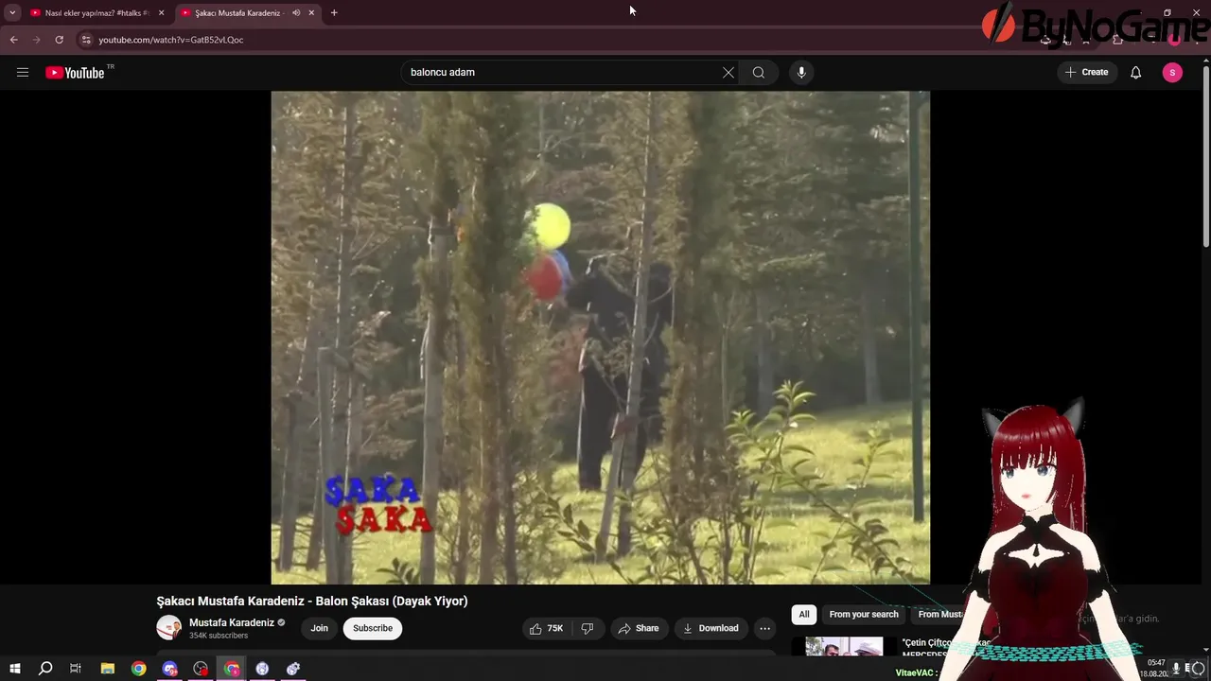Viewport: 1211px width, 681px height.
Task: Click the Create button
Action: [1086, 73]
